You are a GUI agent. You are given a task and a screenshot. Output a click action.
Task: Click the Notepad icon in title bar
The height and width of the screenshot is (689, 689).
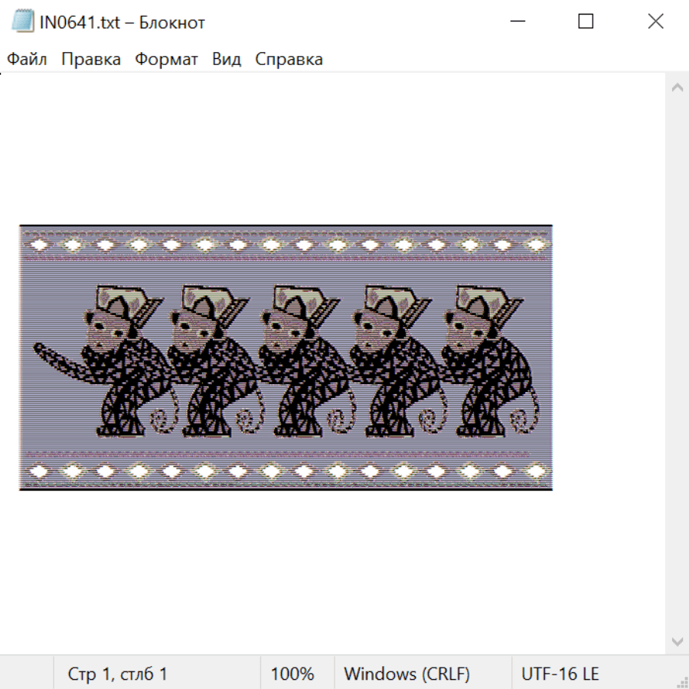pos(22,21)
